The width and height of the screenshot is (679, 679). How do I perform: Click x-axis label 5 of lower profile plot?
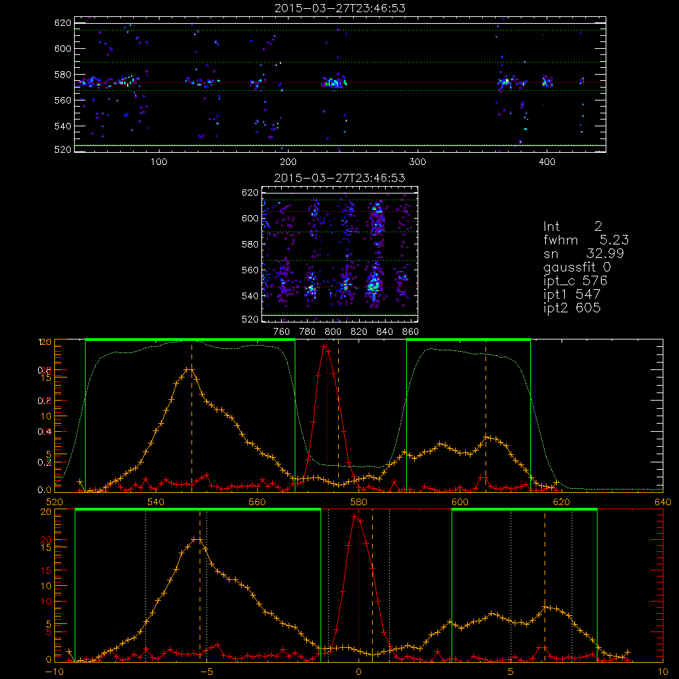point(511,672)
